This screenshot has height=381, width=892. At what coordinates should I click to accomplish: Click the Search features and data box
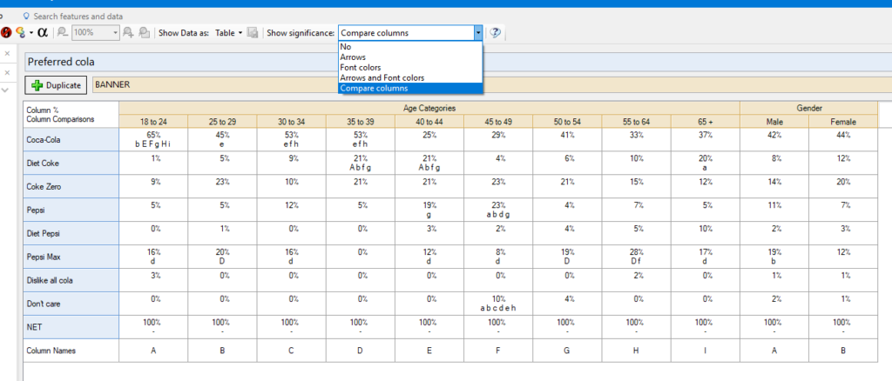[x=78, y=17]
